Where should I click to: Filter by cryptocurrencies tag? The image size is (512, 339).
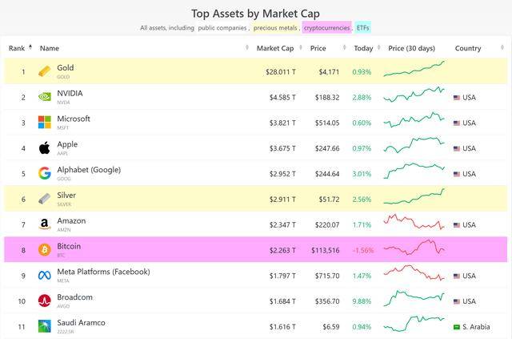(x=326, y=28)
